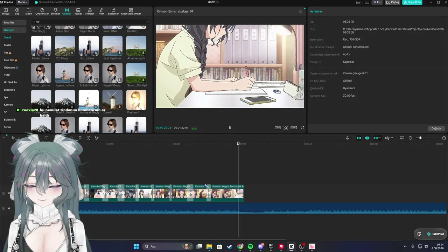Image resolution: width=448 pixels, height=252 pixels.
Task: Switch to the Çıkartmalar tab
Action: 42,12
